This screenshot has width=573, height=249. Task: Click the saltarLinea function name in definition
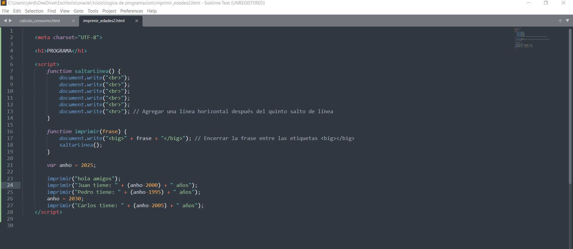pos(92,71)
